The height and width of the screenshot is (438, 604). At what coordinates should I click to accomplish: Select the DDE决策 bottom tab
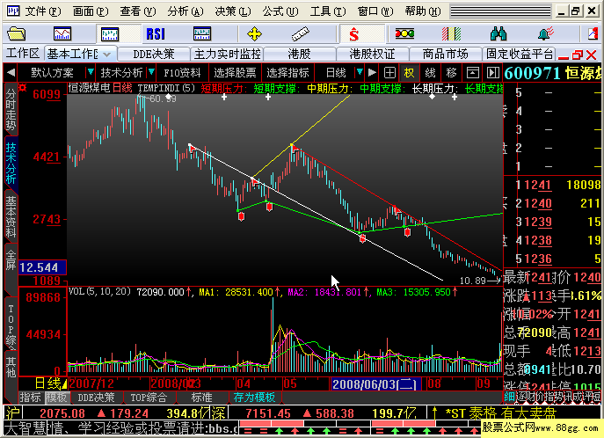click(96, 398)
